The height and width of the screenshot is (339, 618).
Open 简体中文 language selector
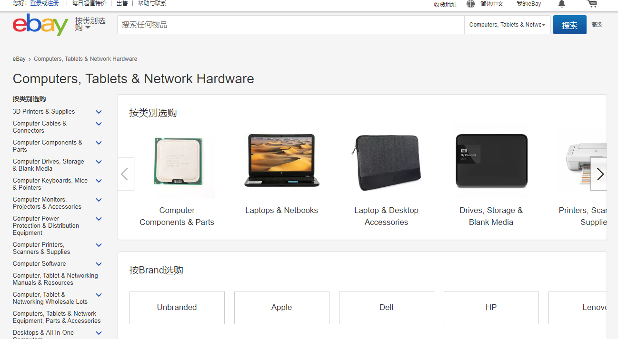pos(492,4)
